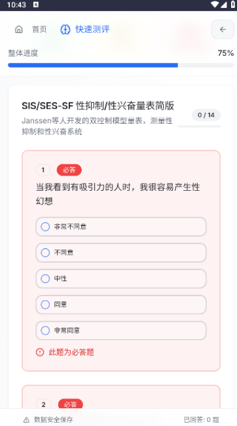Tap the notification icon beside the clock

pos(36,5)
